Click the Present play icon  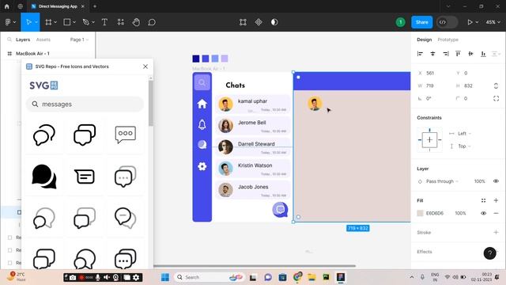pyautogui.click(x=470, y=22)
